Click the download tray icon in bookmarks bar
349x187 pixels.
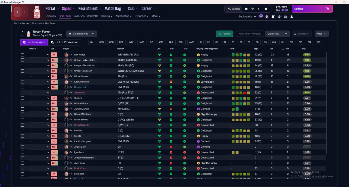click(292, 17)
